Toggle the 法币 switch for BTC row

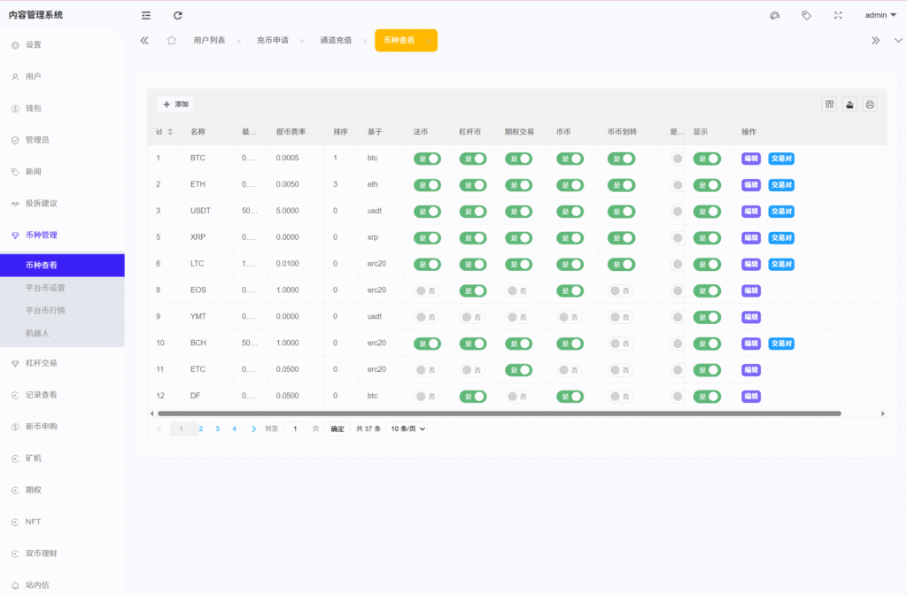click(x=427, y=158)
